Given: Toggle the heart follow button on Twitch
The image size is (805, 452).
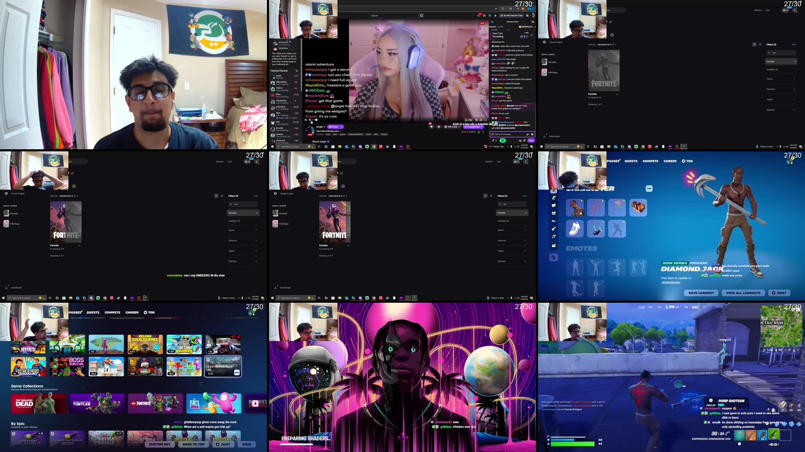Looking at the screenshot, I should (431, 127).
